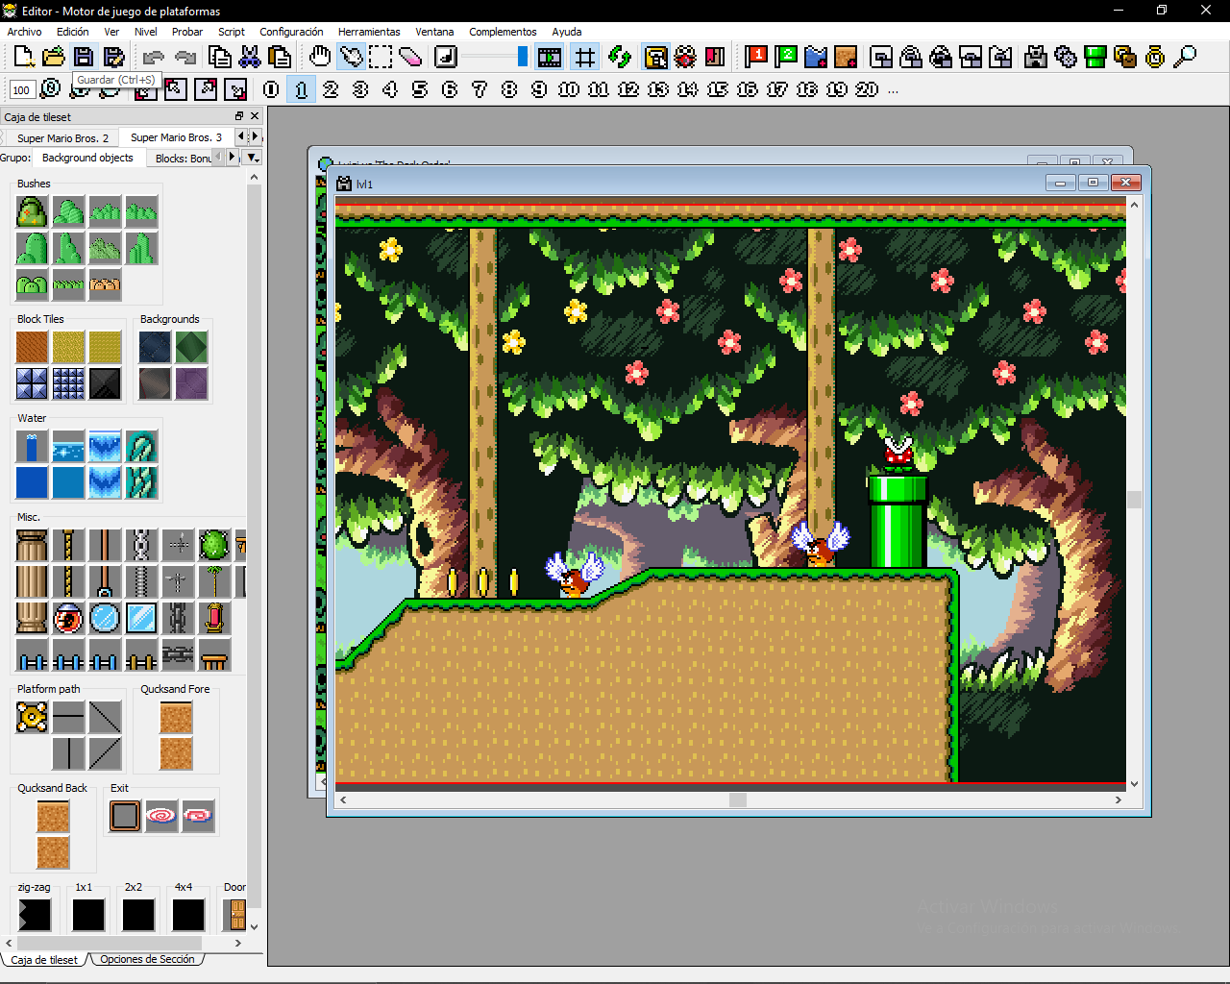Place Player 1 start point red flag

(x=756, y=57)
